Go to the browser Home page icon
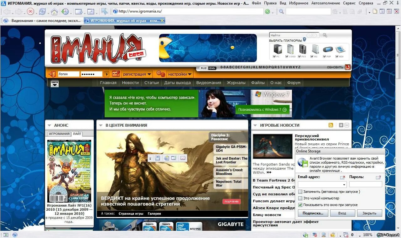 tap(54, 12)
